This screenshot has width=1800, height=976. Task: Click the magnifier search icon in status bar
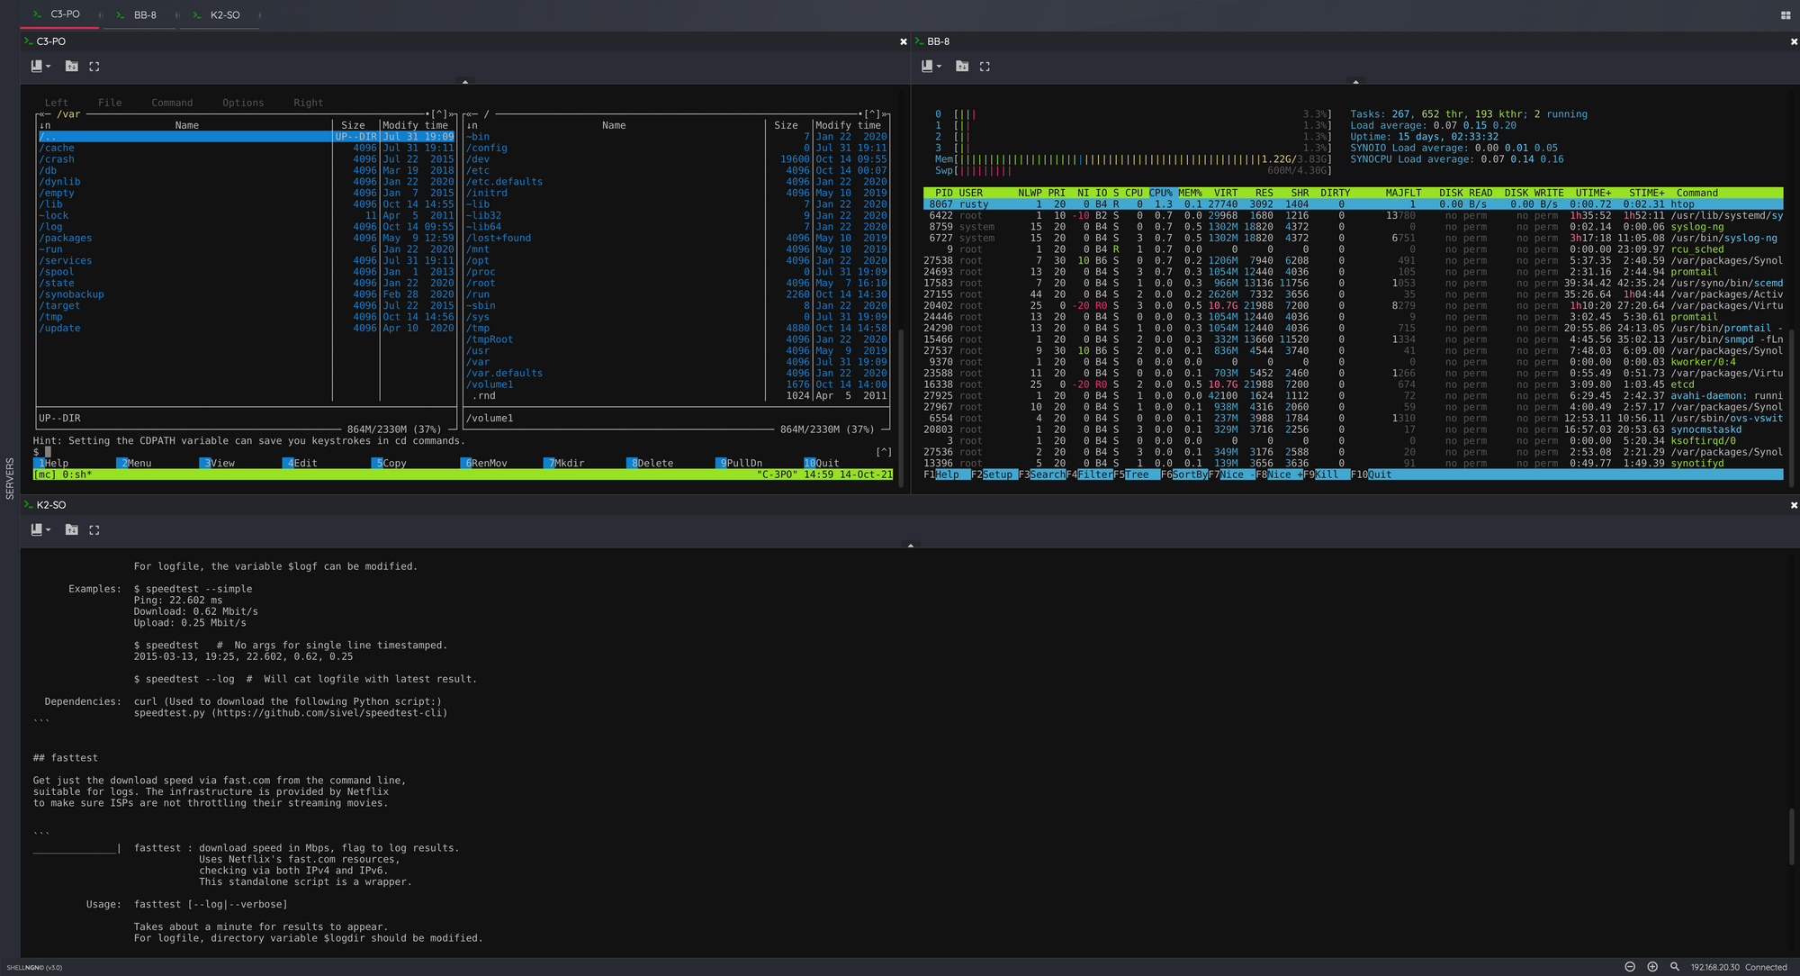[1675, 966]
